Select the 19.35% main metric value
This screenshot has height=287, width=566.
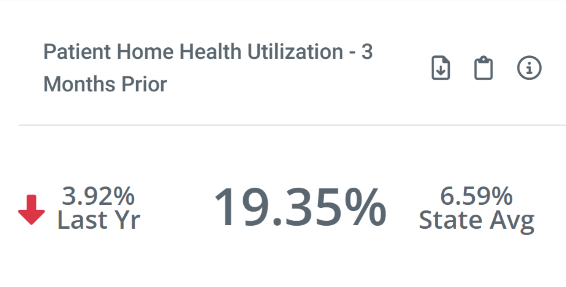300,207
